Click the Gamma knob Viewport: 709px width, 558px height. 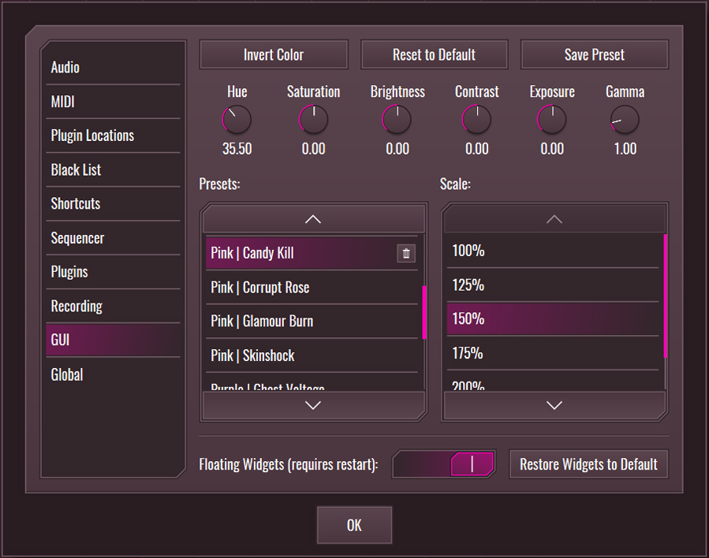tap(625, 120)
